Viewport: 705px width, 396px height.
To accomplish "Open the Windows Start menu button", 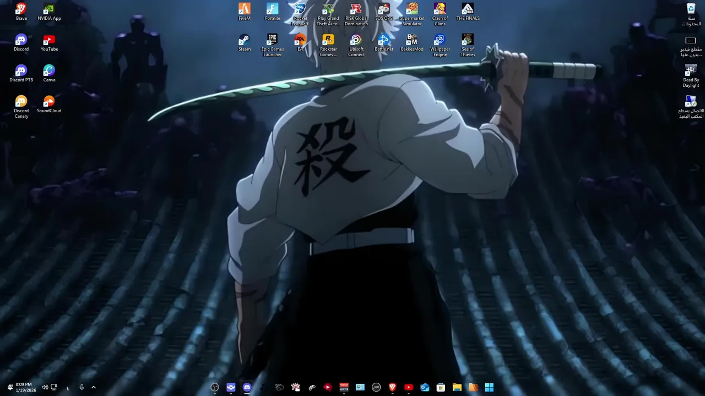I will (x=489, y=388).
